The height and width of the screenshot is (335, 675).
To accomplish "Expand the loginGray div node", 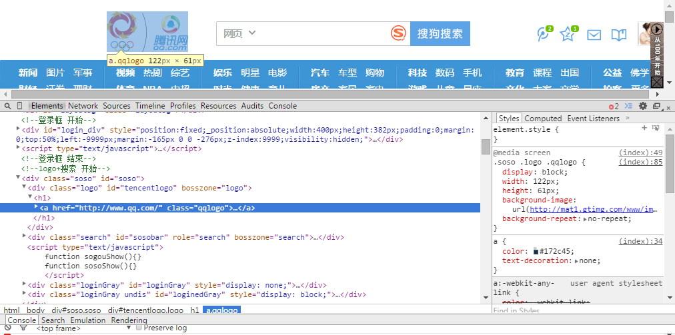I will pos(24,284).
